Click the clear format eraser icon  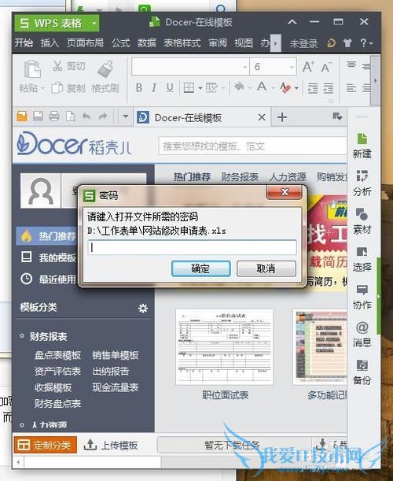point(285,87)
